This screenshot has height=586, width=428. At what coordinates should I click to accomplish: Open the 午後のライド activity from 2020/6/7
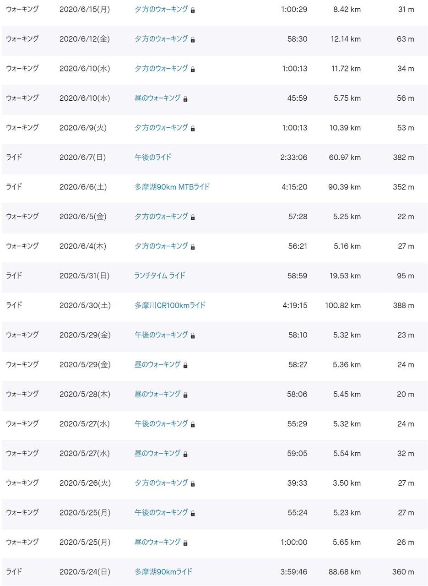pos(153,157)
